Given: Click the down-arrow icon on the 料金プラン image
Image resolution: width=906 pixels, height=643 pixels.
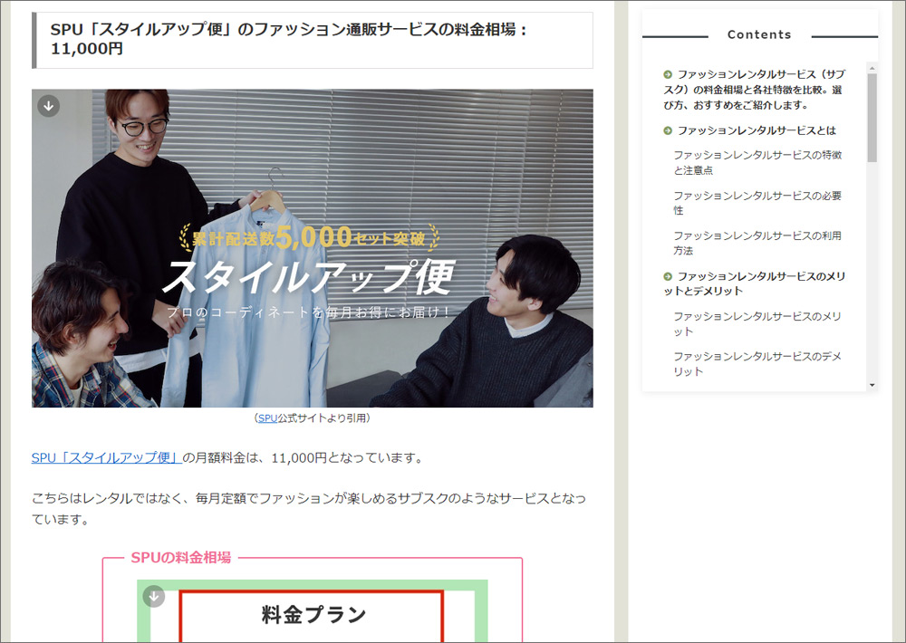Looking at the screenshot, I should pyautogui.click(x=154, y=596).
